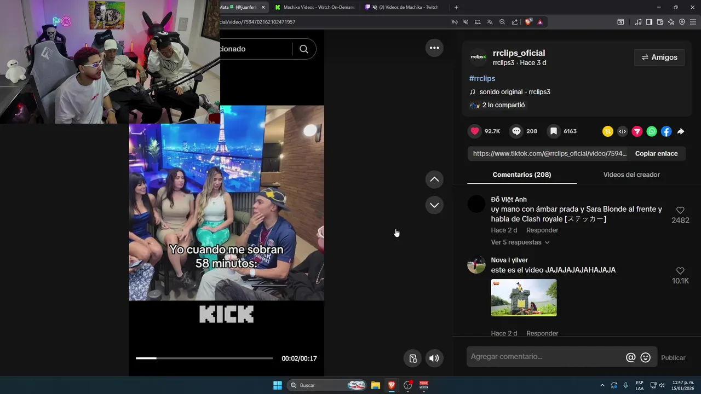The height and width of the screenshot is (394, 701).
Task: Open a new browser tab
Action: tap(456, 7)
